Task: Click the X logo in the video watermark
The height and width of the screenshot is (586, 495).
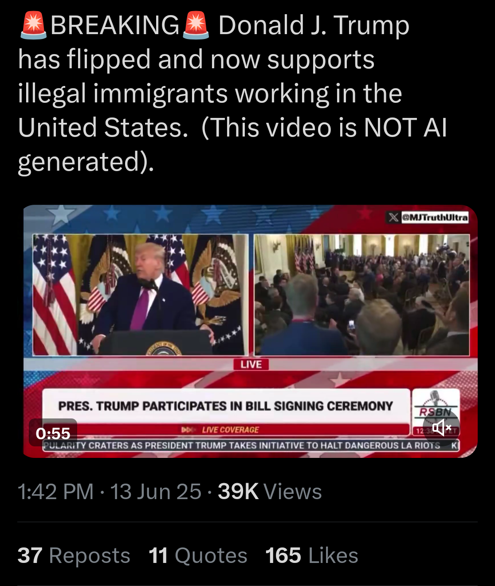Action: 393,217
